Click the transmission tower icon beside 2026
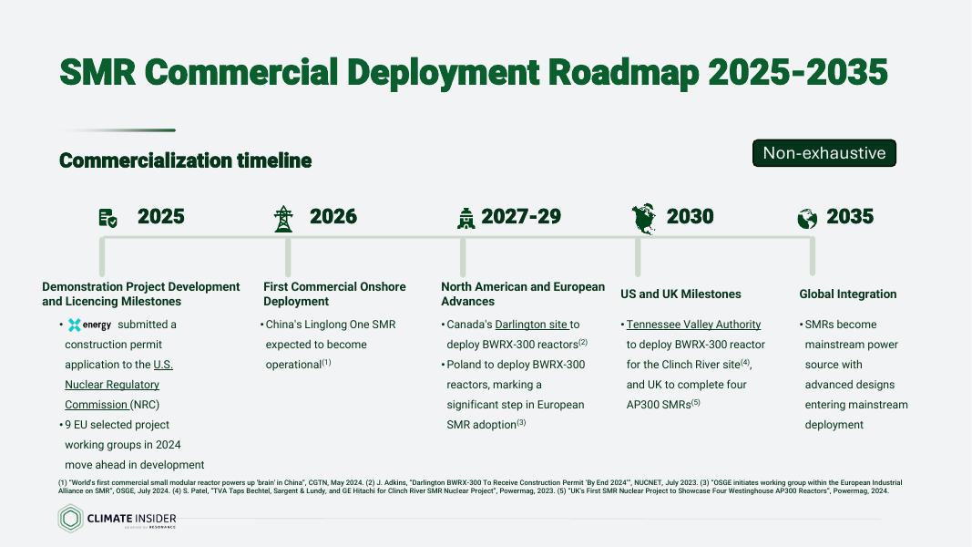972x547 pixels. point(283,218)
